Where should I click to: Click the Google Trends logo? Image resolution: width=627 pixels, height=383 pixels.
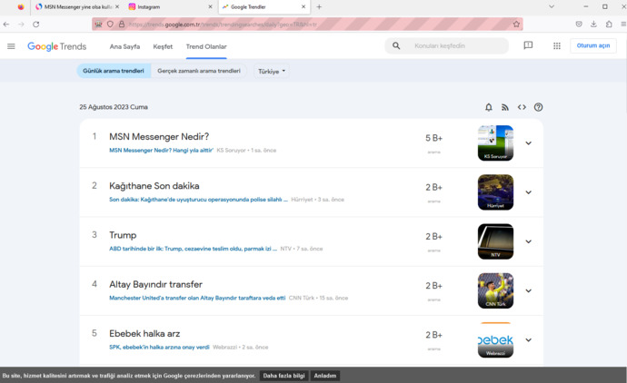pyautogui.click(x=56, y=46)
